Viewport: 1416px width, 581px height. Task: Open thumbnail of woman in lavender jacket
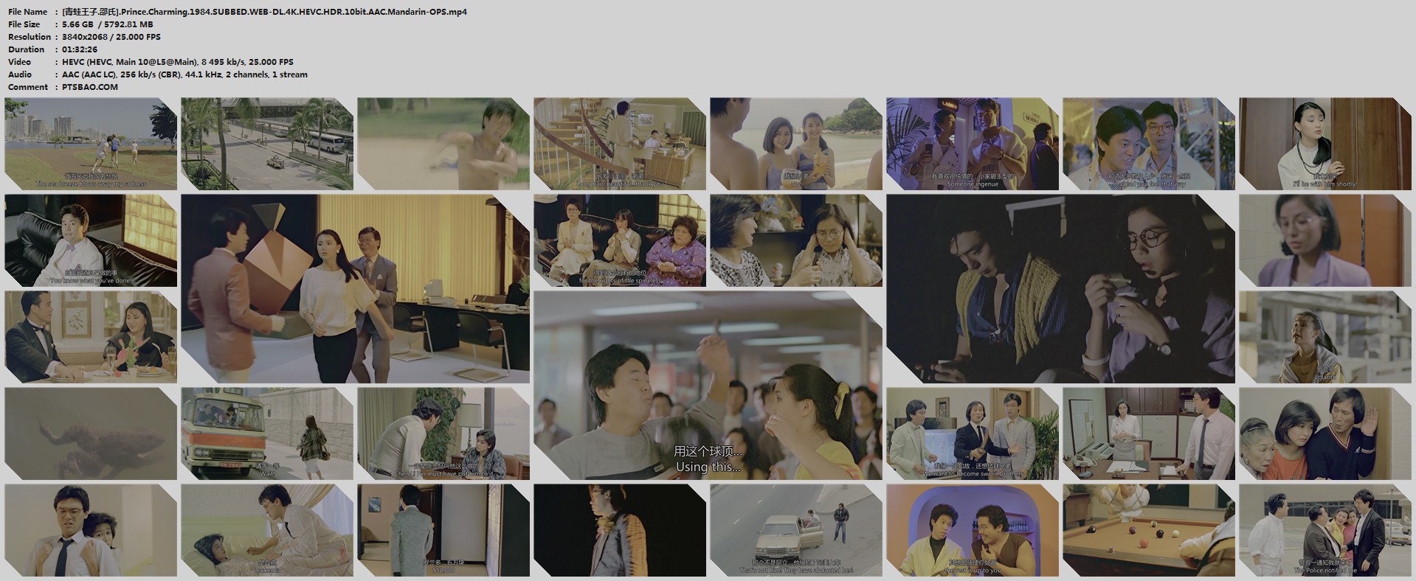coord(1325,240)
